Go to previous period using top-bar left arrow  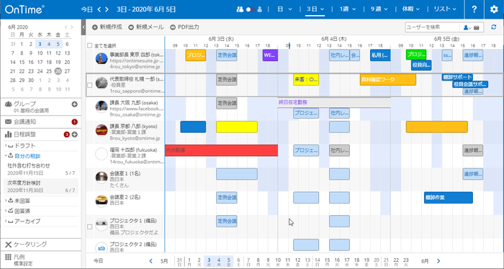[x=99, y=9]
